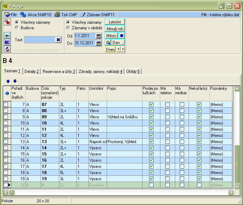The height and width of the screenshot is (205, 243).
Task: Toggle Má telefon for room 09
Action: (x=167, y=117)
